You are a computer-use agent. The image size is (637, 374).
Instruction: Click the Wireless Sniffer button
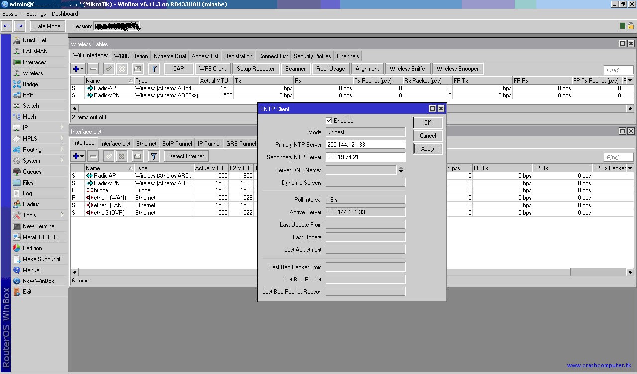coord(408,69)
